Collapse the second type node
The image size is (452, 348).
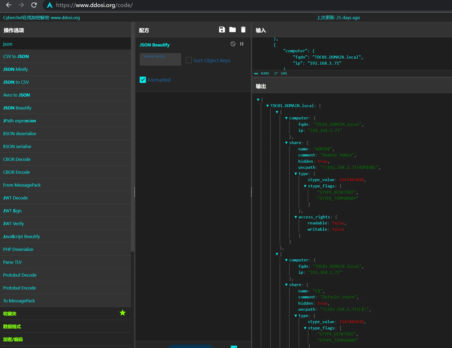(x=296, y=316)
